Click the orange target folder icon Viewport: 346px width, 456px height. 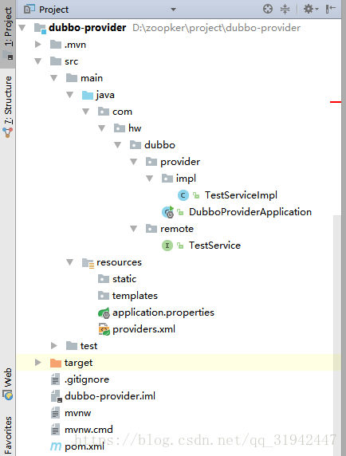pyautogui.click(x=56, y=363)
